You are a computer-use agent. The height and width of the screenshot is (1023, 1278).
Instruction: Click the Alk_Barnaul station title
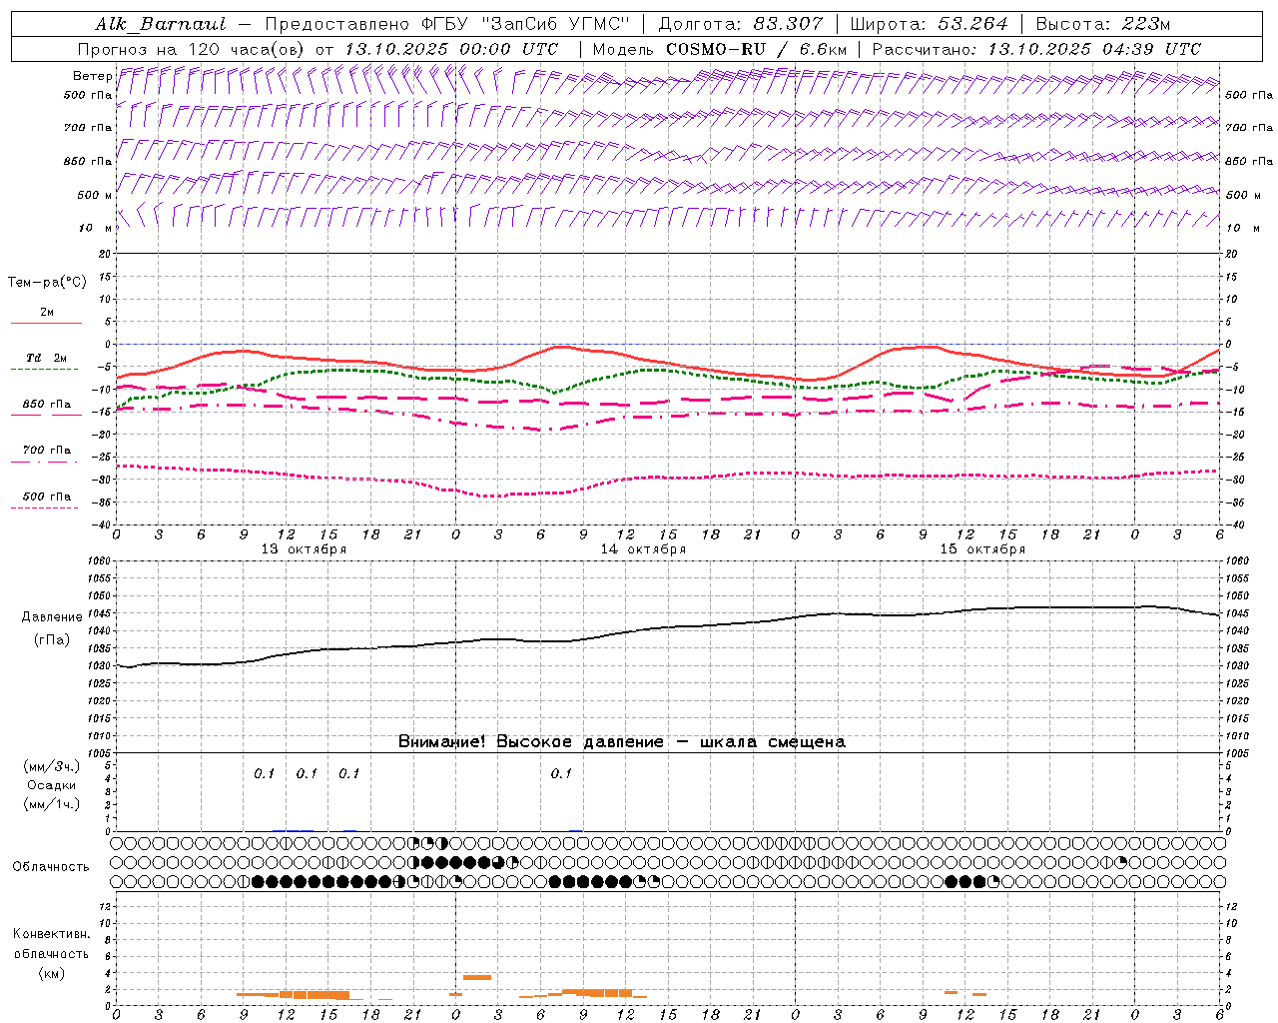pyautogui.click(x=160, y=24)
